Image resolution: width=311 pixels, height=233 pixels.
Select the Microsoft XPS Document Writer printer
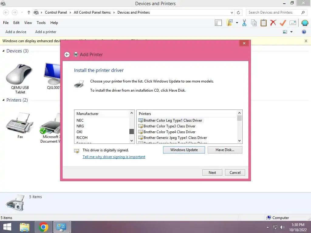point(50,128)
